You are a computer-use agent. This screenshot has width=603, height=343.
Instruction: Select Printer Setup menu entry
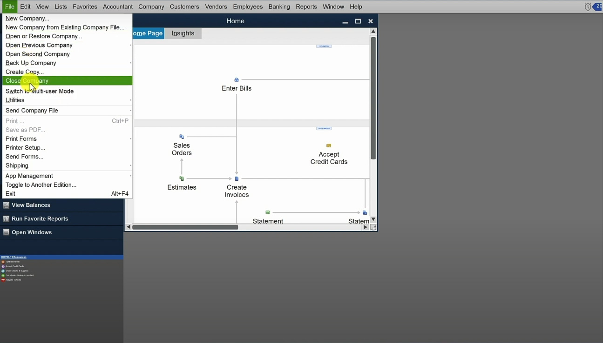pos(68,148)
